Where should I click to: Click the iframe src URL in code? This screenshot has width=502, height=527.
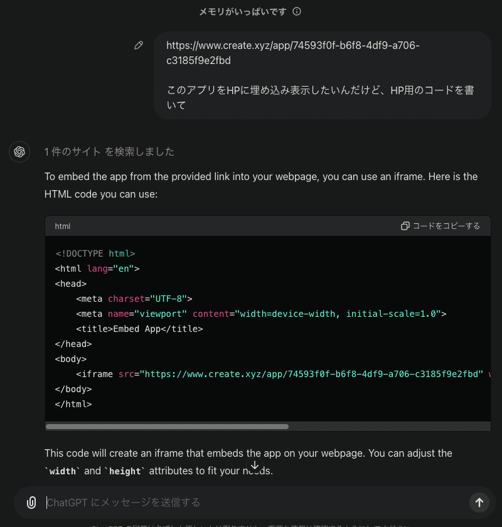click(311, 374)
